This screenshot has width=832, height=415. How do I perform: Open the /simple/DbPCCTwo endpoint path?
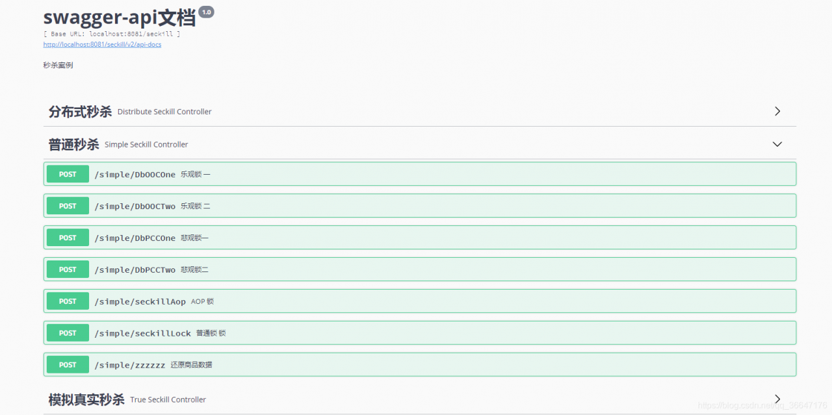click(135, 270)
